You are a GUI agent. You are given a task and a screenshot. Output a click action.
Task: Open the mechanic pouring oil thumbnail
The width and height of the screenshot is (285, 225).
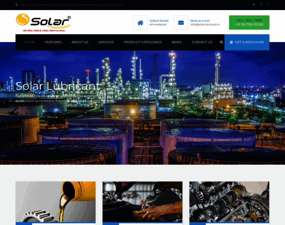(x=142, y=202)
